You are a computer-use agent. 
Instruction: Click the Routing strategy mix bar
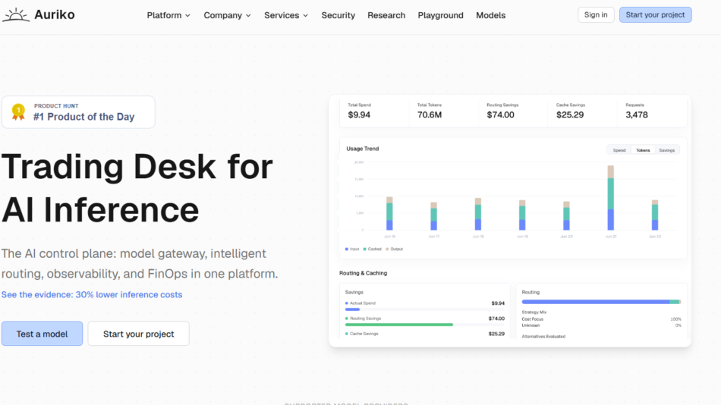pyautogui.click(x=601, y=302)
